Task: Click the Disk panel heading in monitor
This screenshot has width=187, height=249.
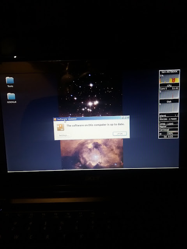Action: point(169,102)
